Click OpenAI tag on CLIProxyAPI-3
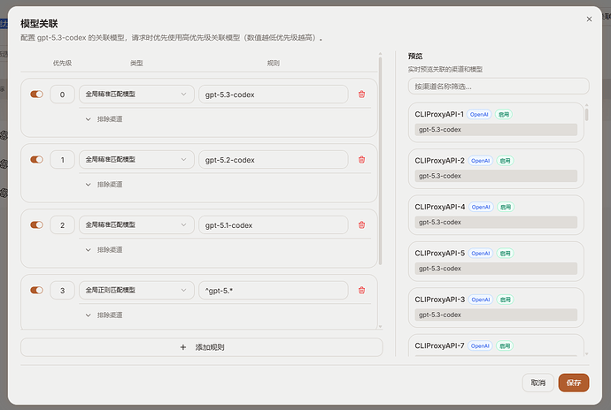 [x=481, y=300]
